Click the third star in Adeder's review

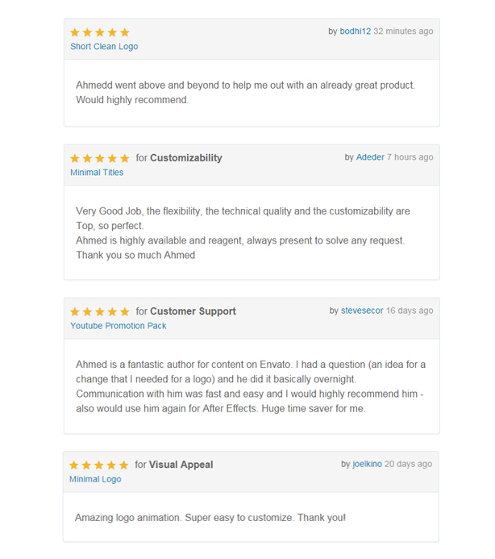point(100,159)
